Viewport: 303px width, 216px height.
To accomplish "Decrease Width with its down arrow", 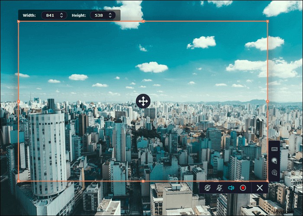I will 61,17.
